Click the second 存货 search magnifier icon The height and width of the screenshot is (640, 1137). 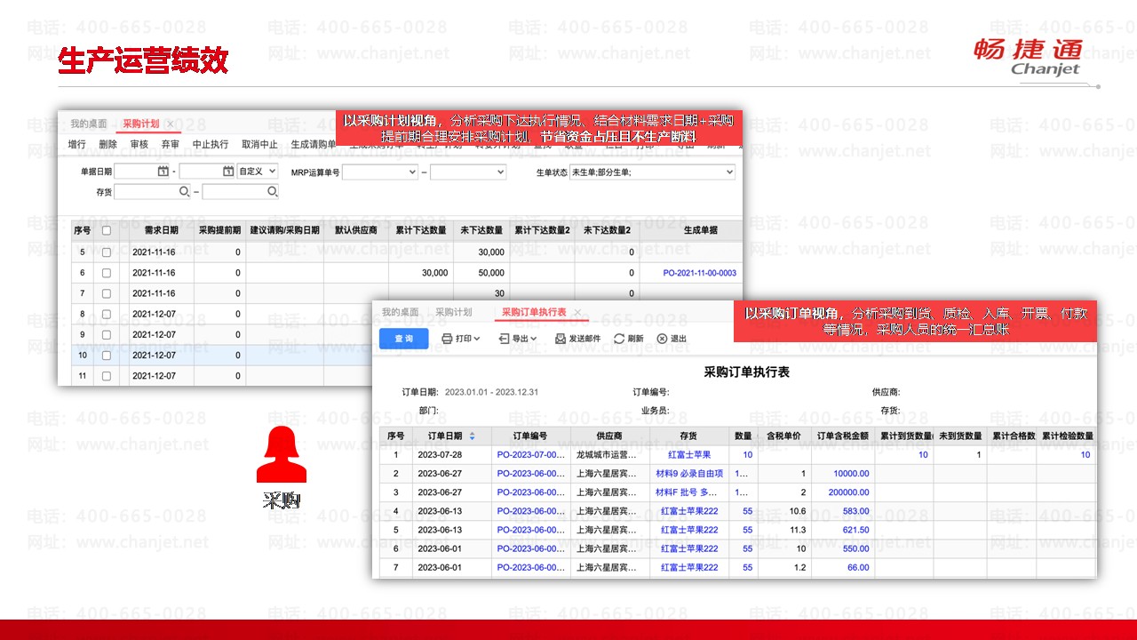click(272, 191)
